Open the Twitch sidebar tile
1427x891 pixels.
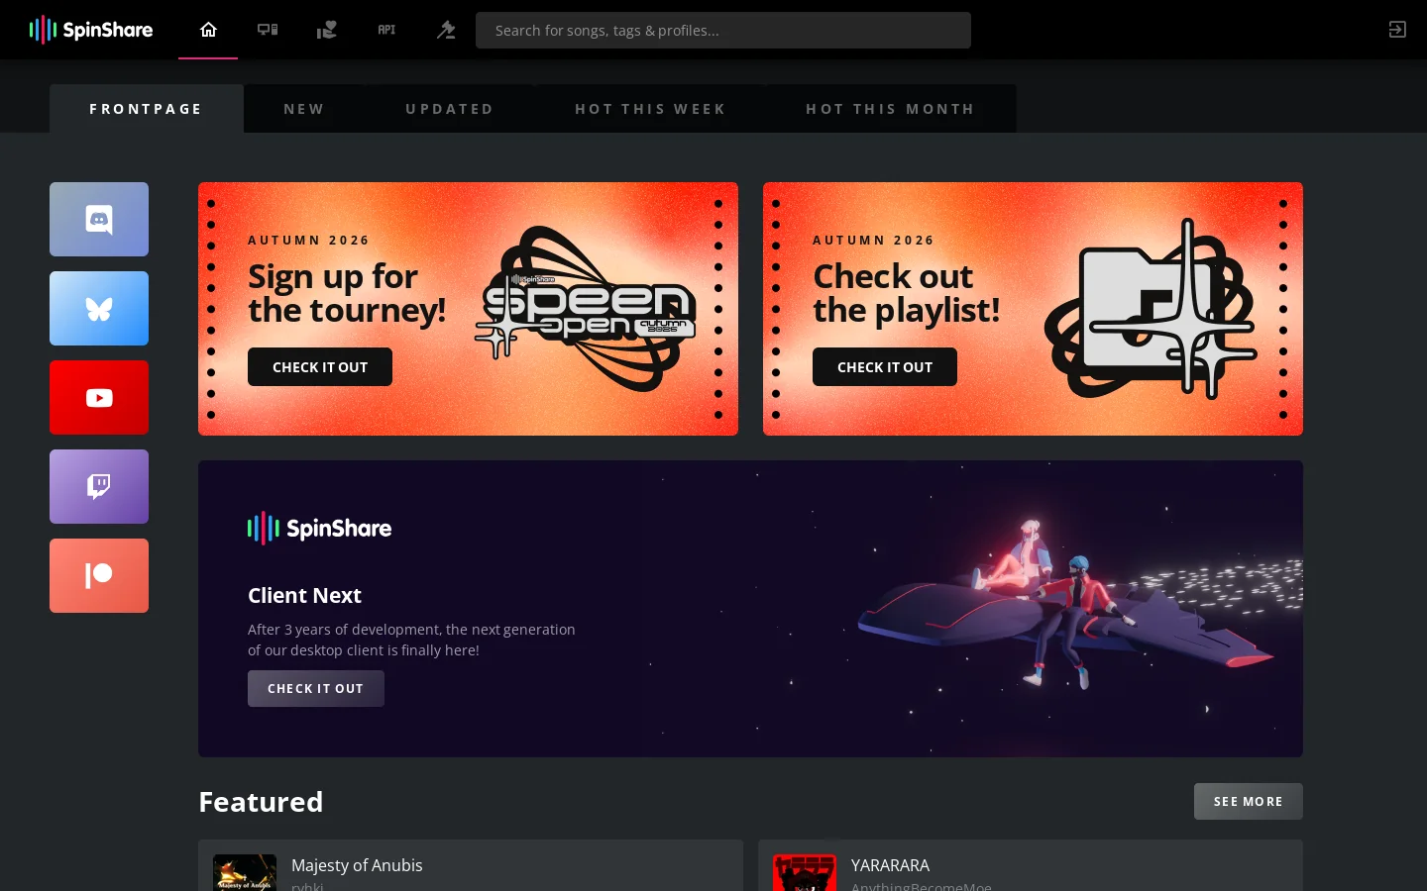click(x=99, y=486)
